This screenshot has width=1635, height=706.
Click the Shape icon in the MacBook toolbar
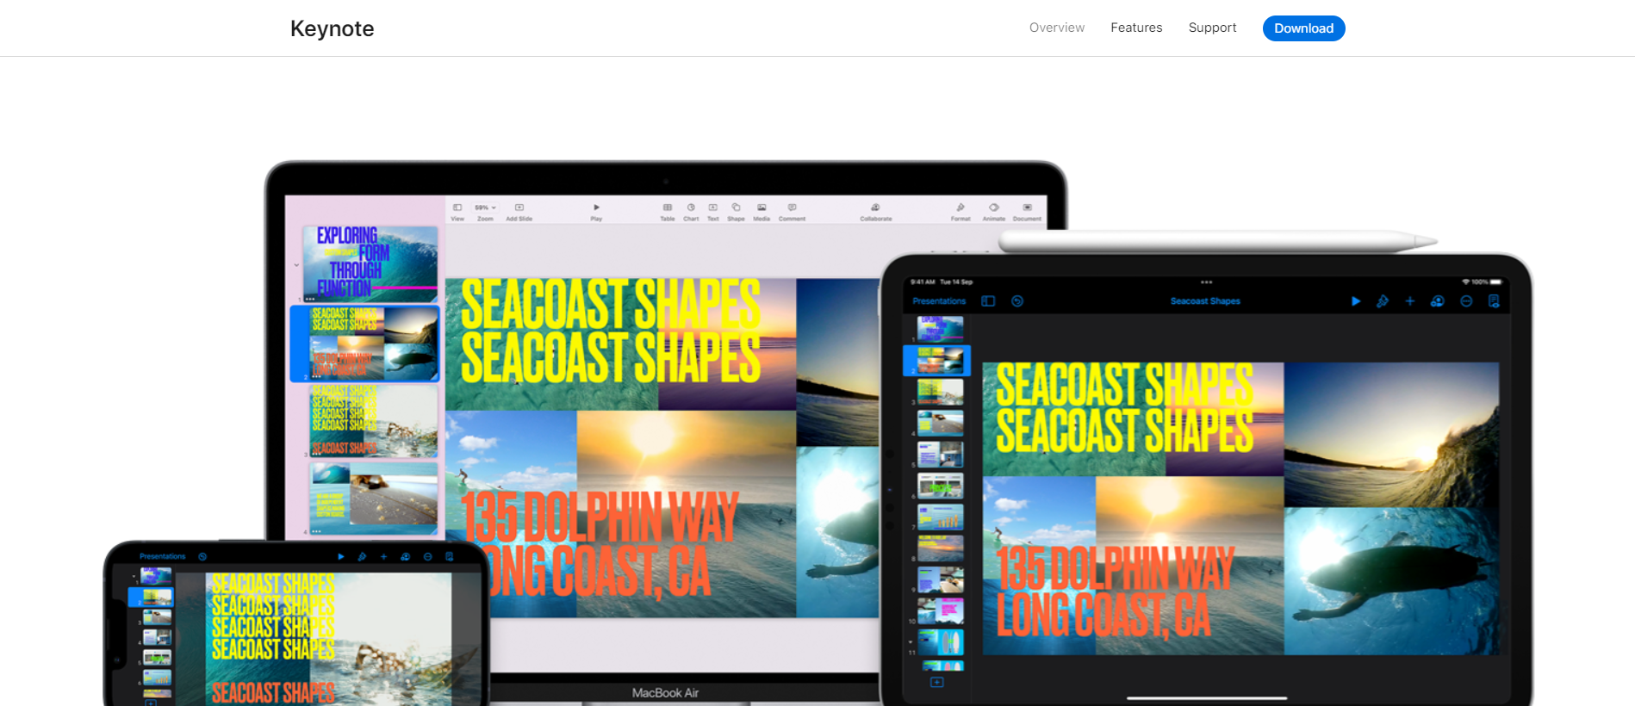tap(736, 207)
